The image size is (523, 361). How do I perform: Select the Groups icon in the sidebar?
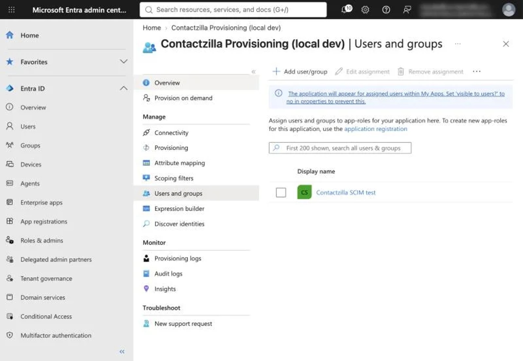pos(10,145)
